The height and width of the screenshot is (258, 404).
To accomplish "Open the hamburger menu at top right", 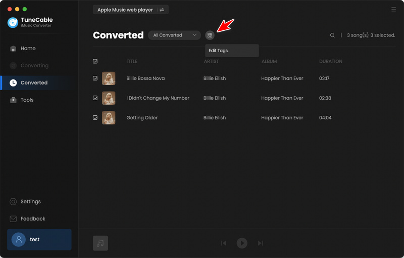I will coord(393,9).
